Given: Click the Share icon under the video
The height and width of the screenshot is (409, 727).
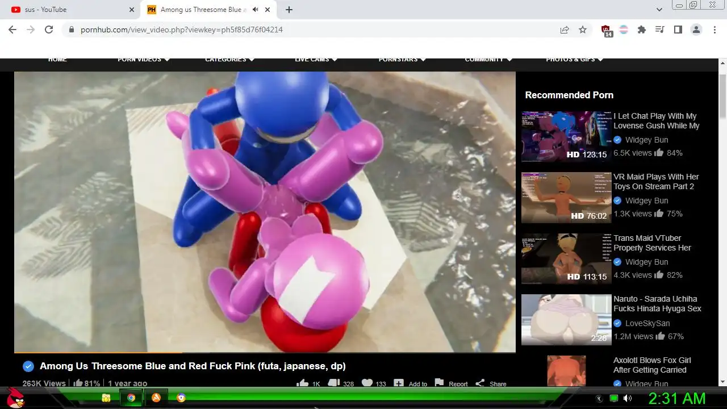Looking at the screenshot, I should point(480,383).
